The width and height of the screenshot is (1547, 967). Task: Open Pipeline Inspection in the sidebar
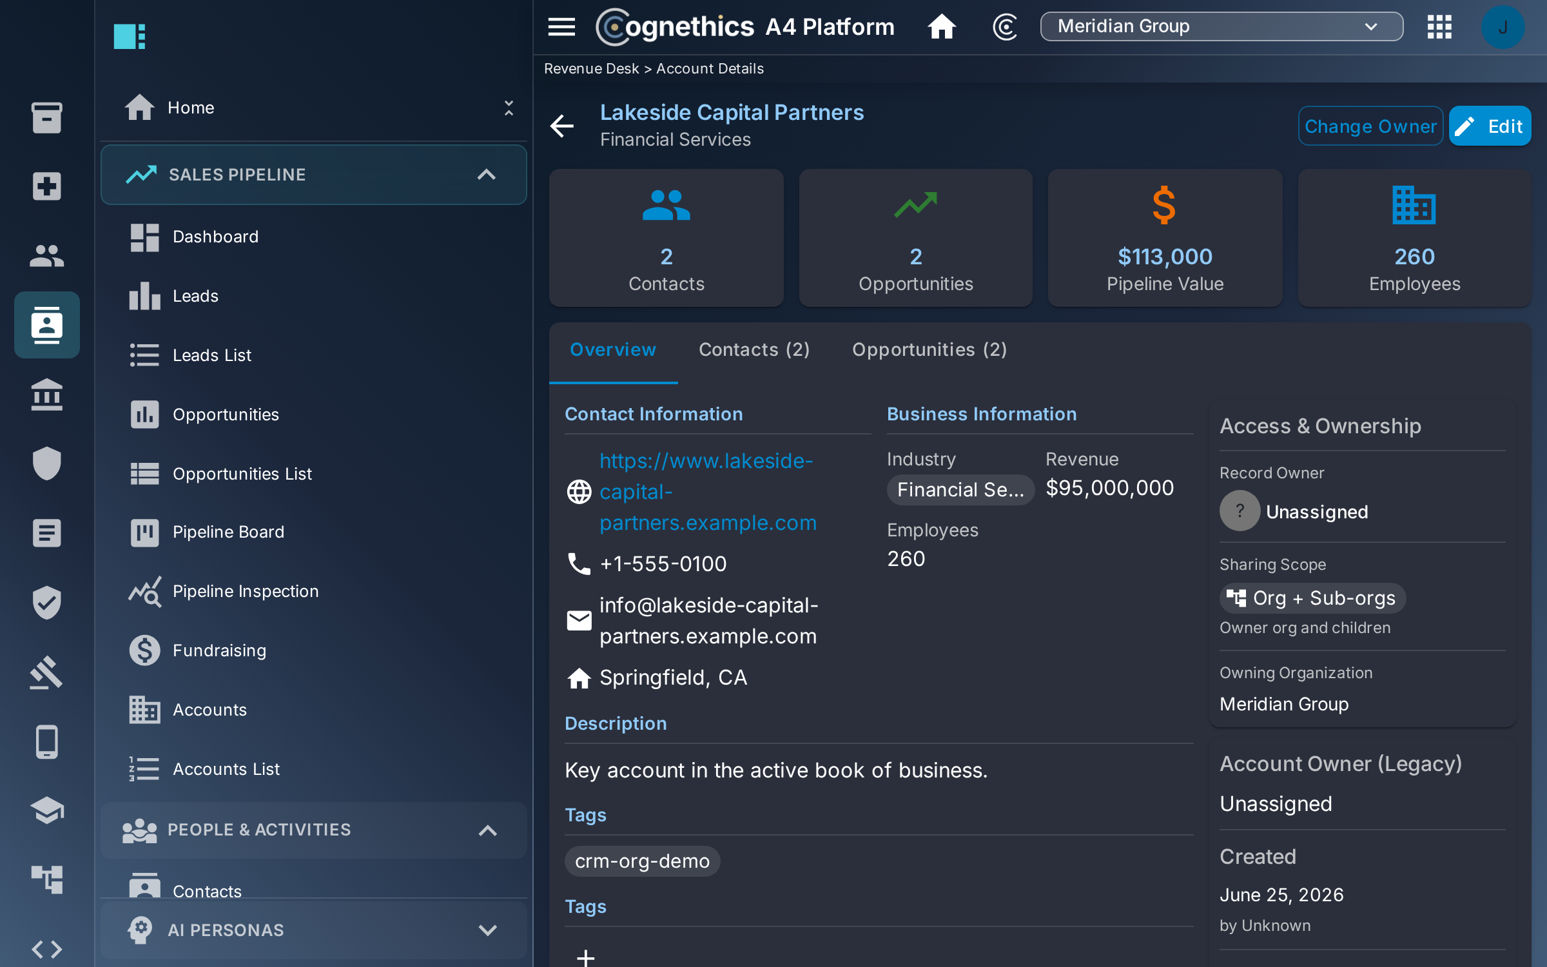tap(313, 591)
